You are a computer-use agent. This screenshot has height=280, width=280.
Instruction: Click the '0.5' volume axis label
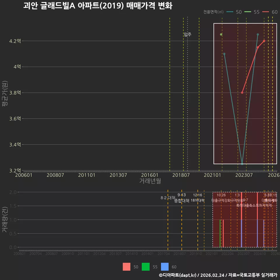(13, 234)
